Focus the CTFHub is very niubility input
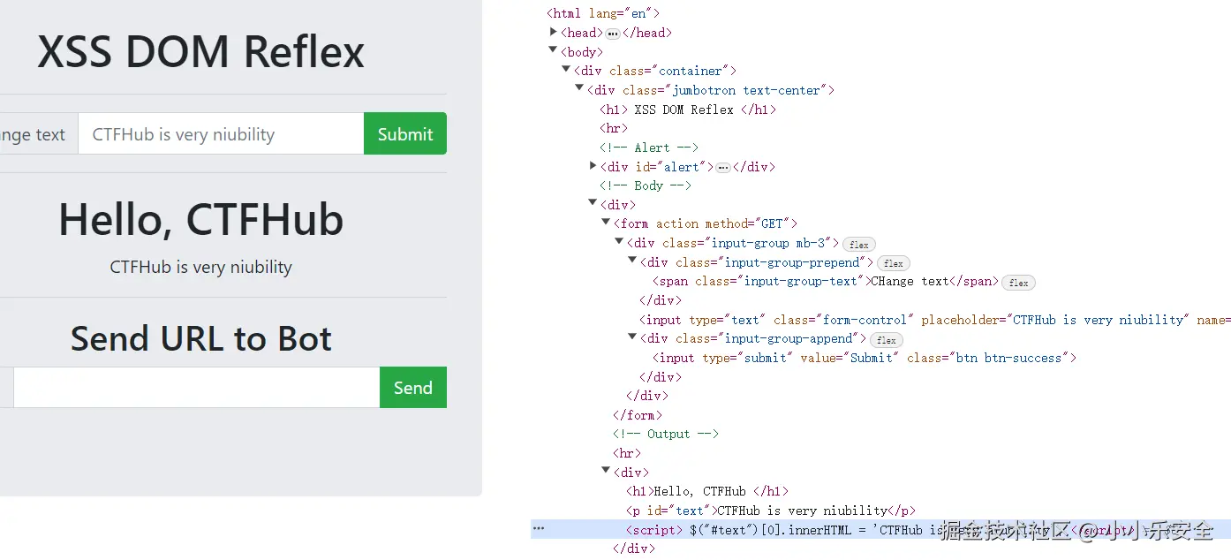1231x560 pixels. pos(221,133)
